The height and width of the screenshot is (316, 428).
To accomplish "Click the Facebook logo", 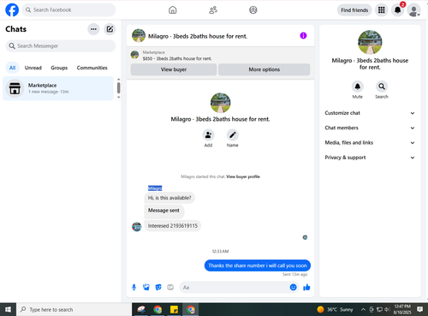I will [12, 10].
